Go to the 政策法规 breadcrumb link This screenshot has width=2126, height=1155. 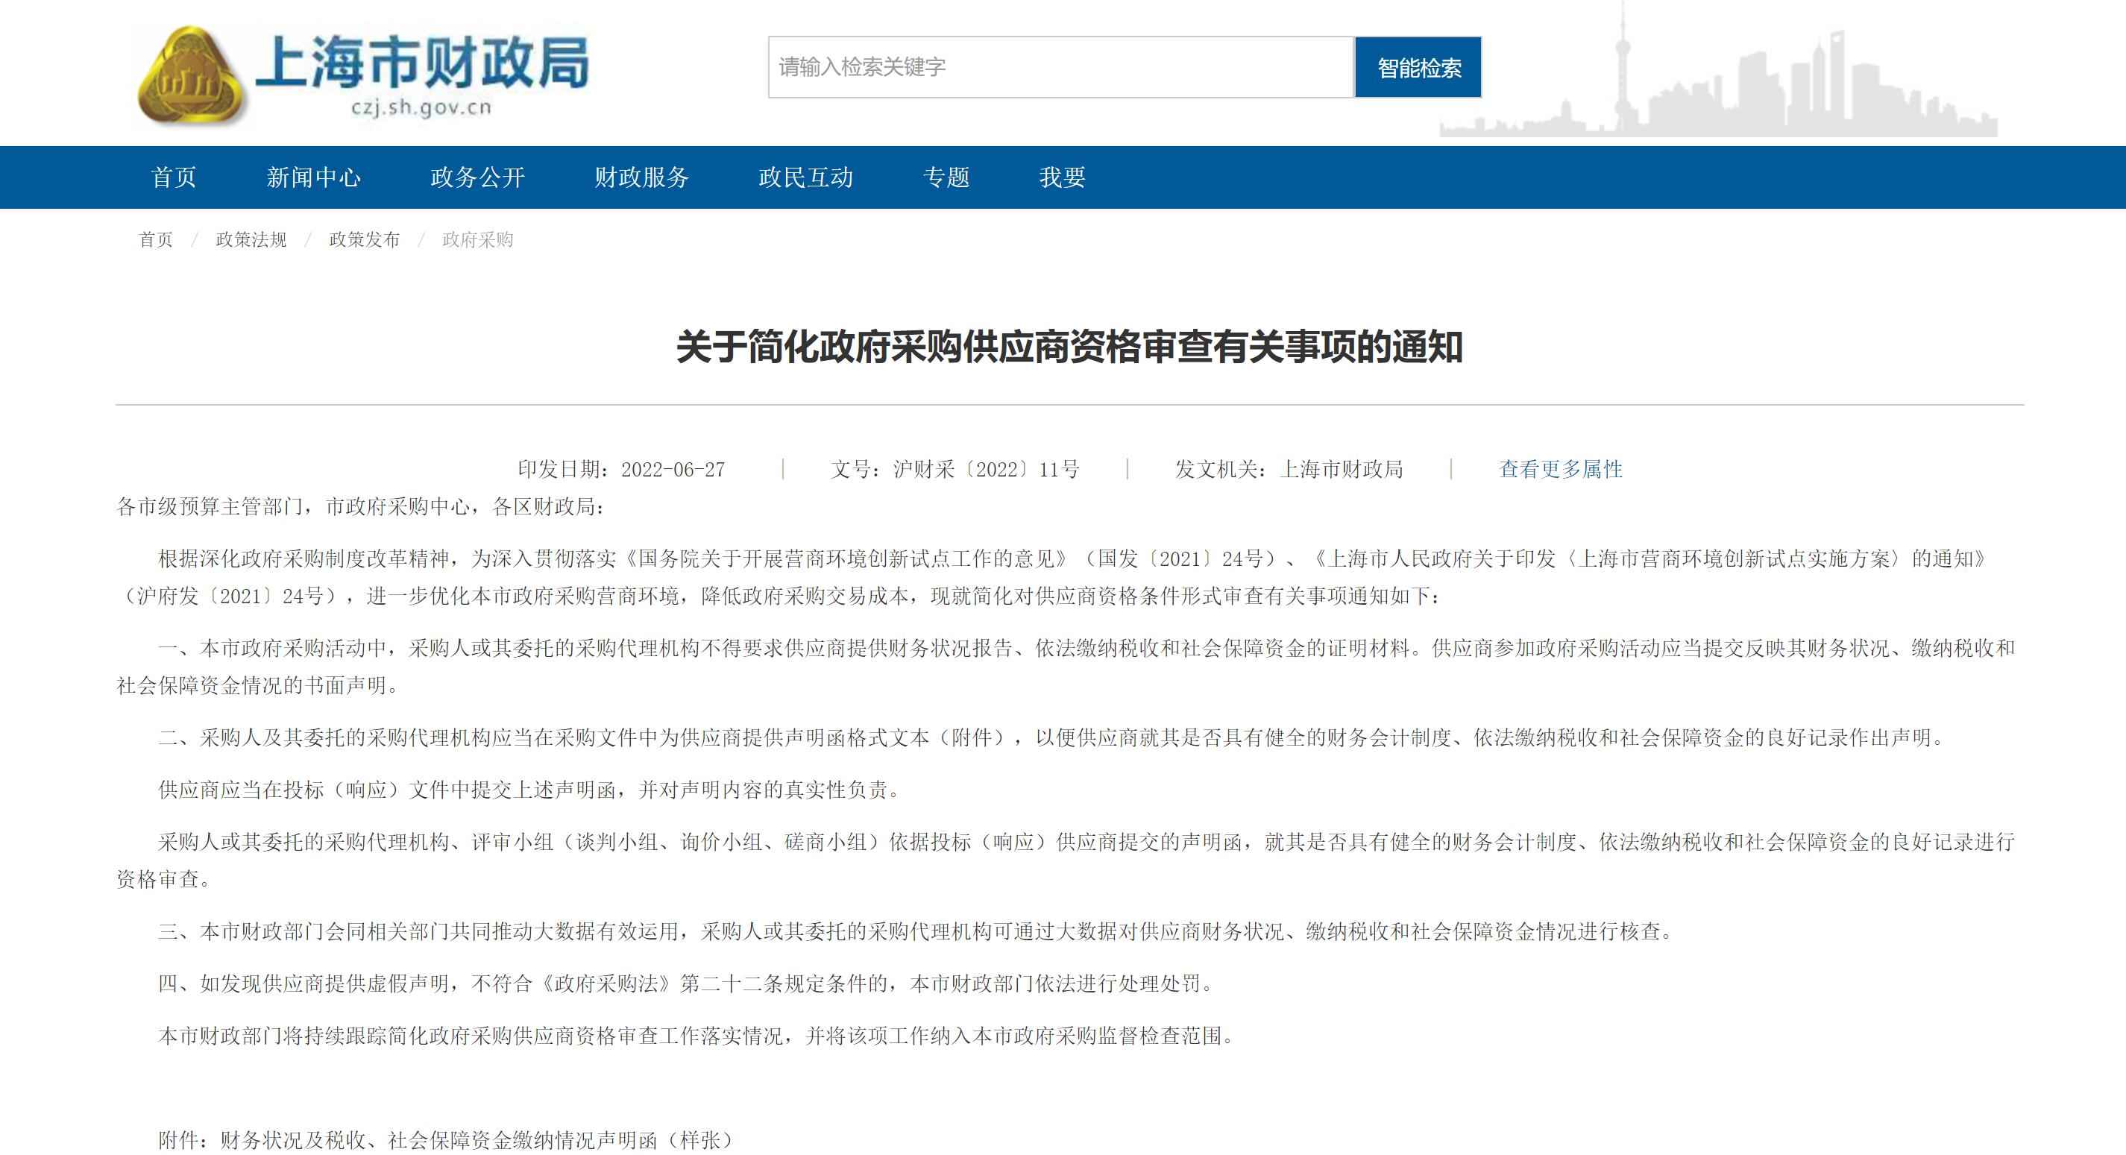251,240
